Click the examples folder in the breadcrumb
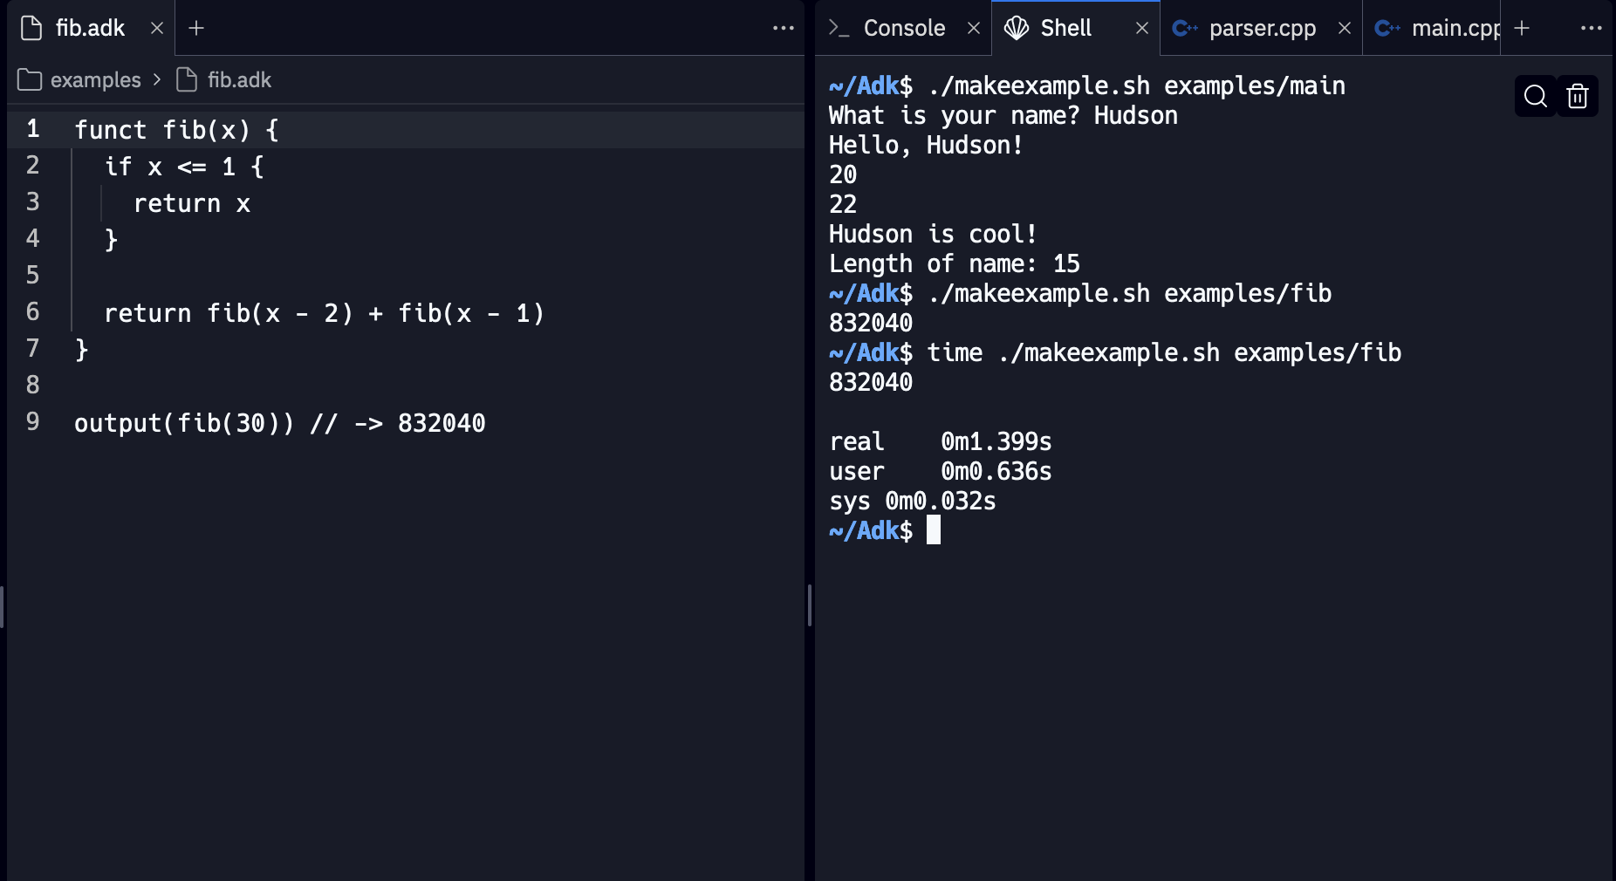Viewport: 1616px width, 881px height. 94,80
